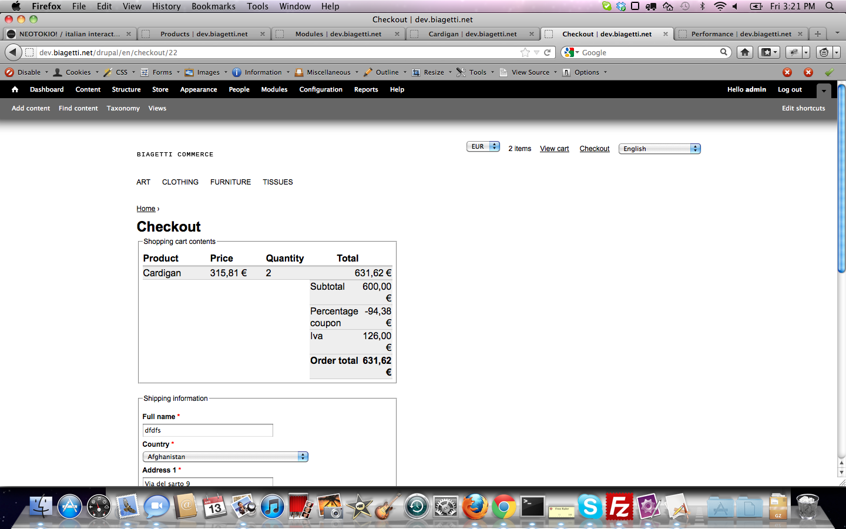This screenshot has height=529, width=846.
Task: Click the Full name input field
Action: click(207, 430)
